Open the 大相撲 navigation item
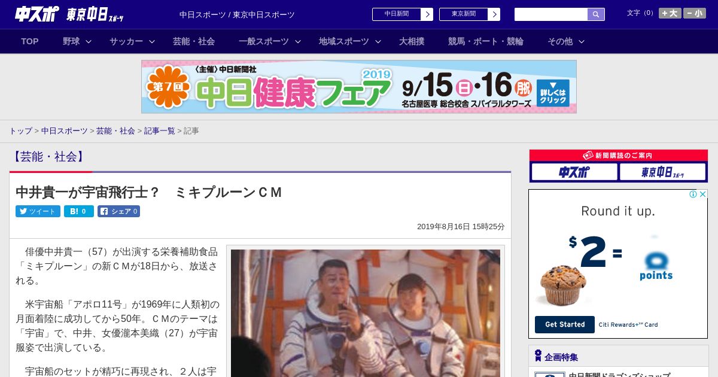The image size is (718, 377). (x=412, y=41)
